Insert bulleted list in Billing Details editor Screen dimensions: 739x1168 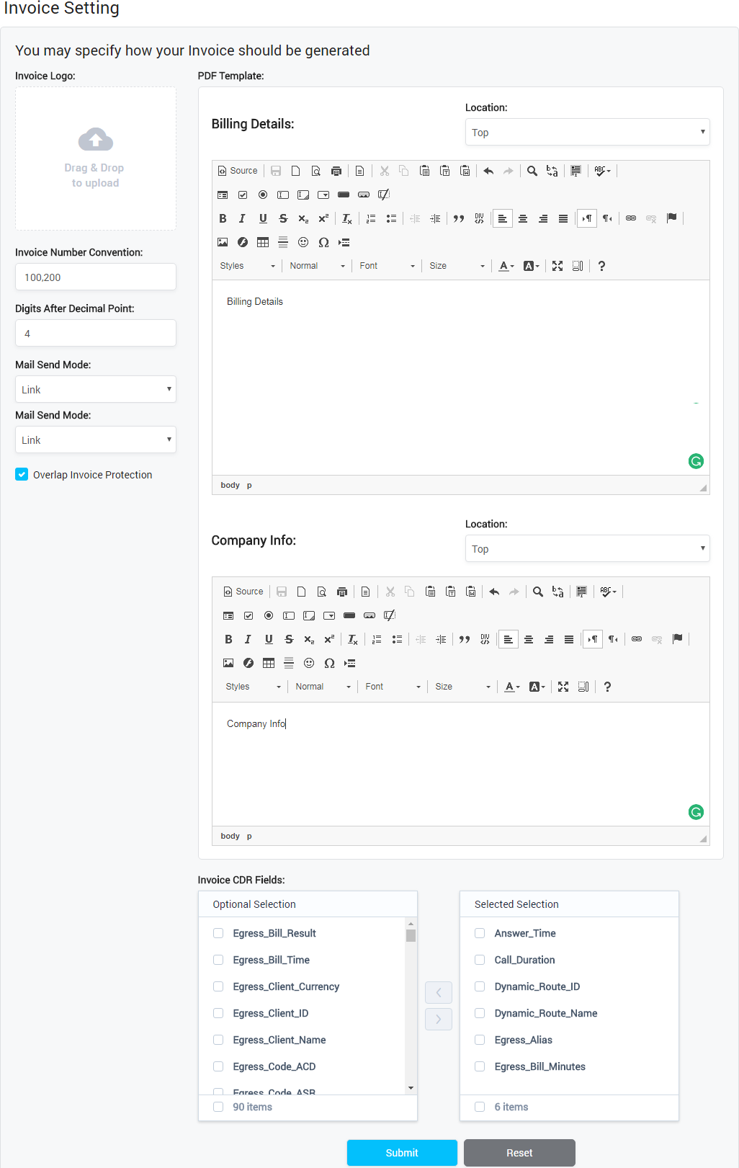[x=391, y=218]
